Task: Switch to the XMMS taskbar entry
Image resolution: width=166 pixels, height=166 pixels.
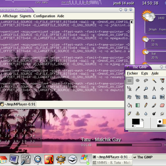Action: tap(112, 162)
